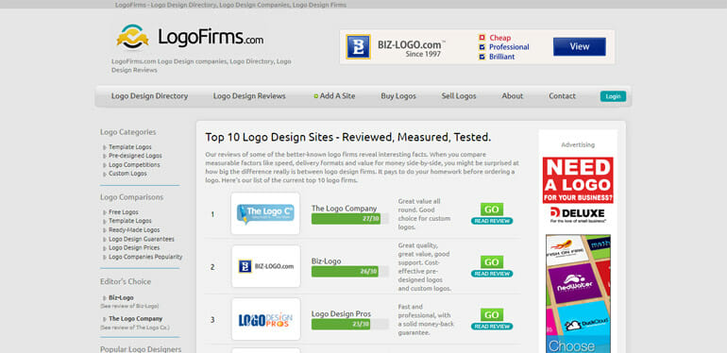Click The Logo Company logo thumbnail

(265, 214)
